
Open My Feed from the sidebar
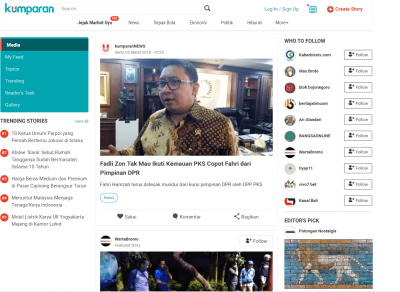[13, 56]
